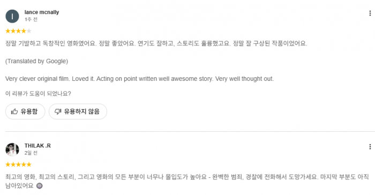Open THILAK .R's reviewer profile name
375x195 pixels.
tap(37, 146)
